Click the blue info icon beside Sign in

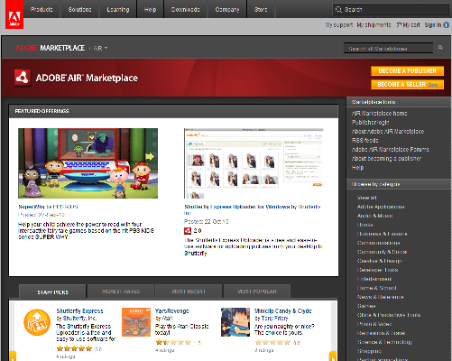447,25
